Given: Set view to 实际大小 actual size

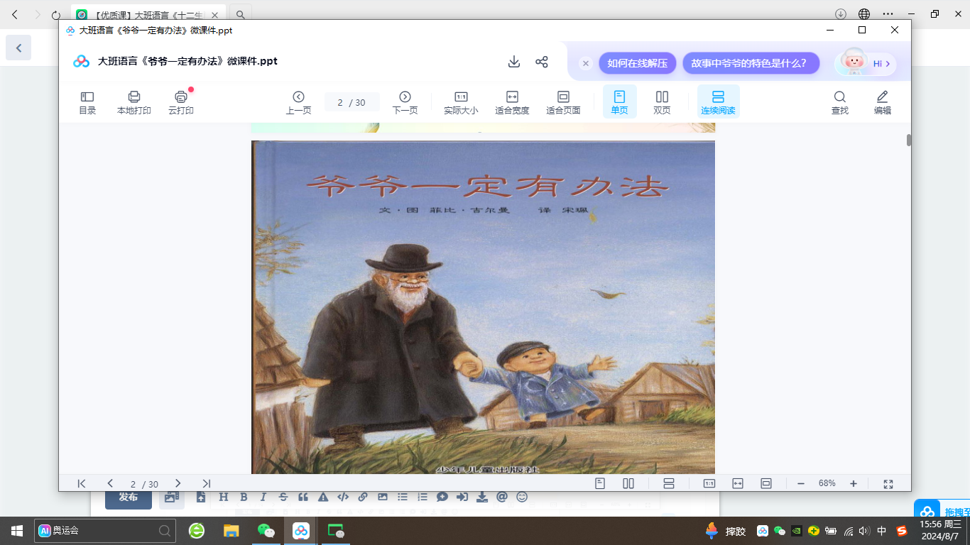Looking at the screenshot, I should [461, 103].
